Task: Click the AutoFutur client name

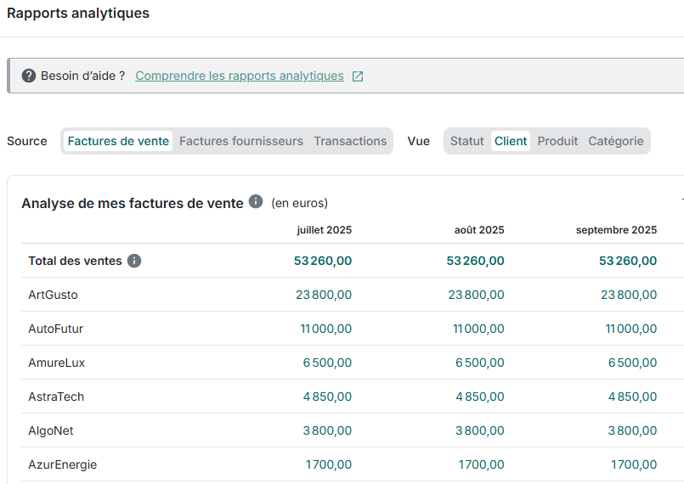Action: [55, 329]
